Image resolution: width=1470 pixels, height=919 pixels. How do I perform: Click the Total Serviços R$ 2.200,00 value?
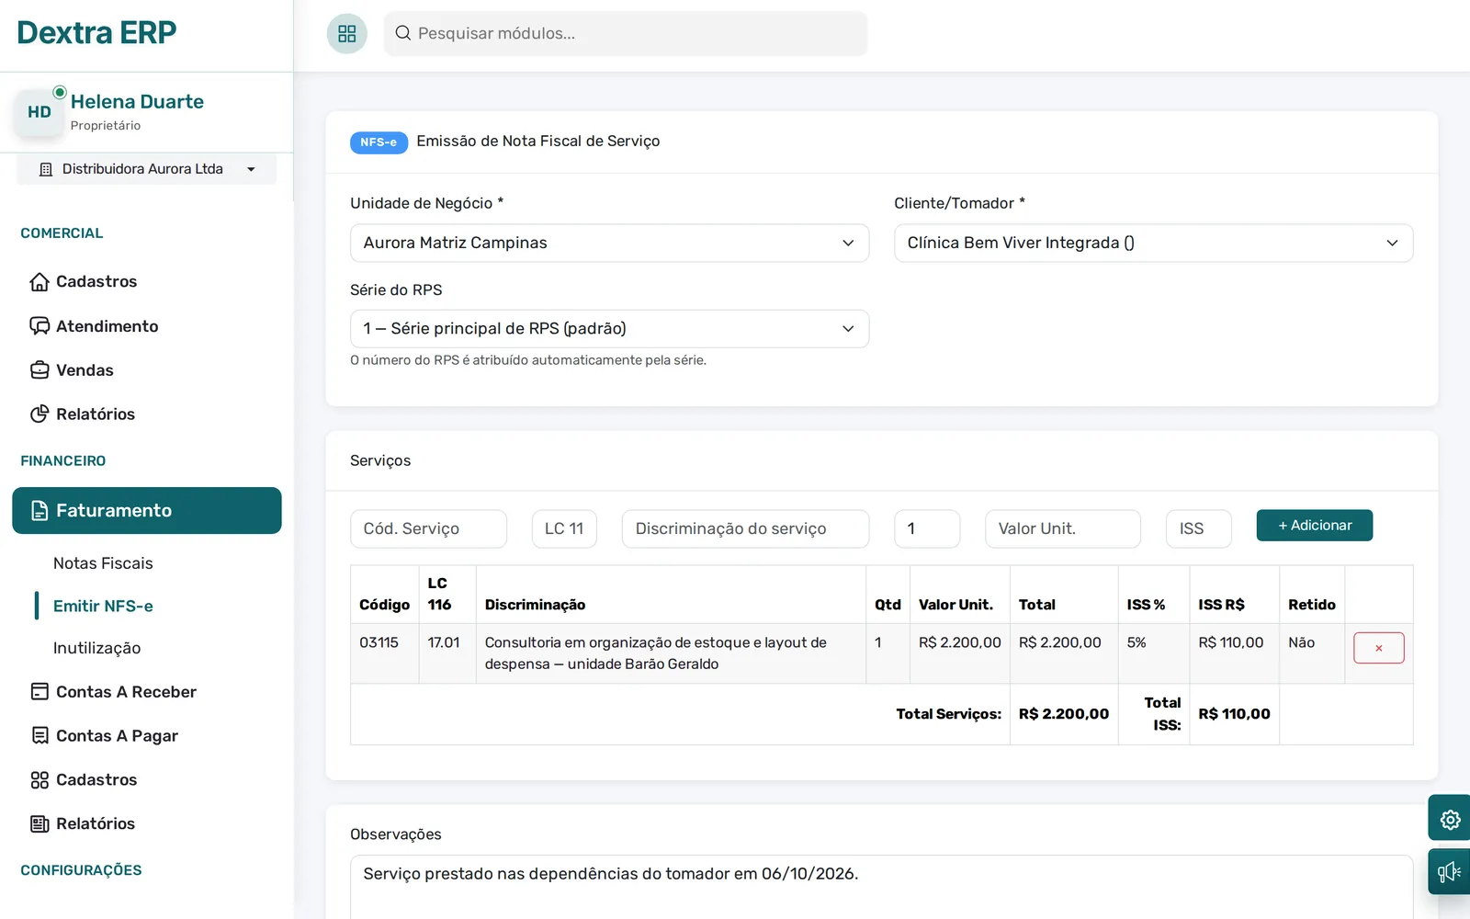[x=1064, y=714]
